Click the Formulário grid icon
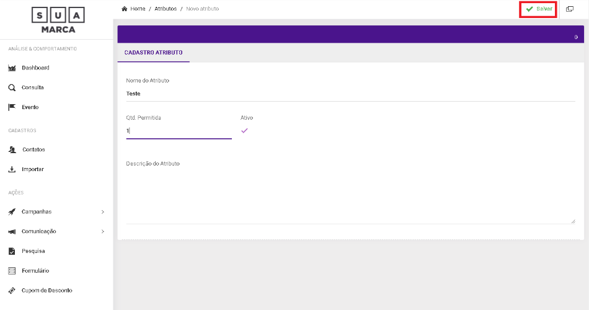The height and width of the screenshot is (310, 589). (x=12, y=271)
